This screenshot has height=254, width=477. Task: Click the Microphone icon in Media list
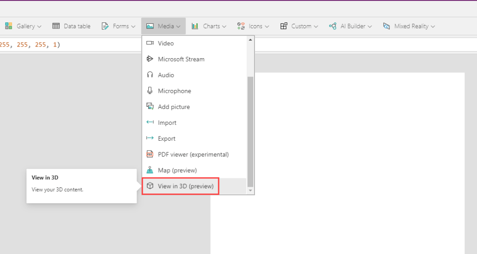[x=150, y=91]
